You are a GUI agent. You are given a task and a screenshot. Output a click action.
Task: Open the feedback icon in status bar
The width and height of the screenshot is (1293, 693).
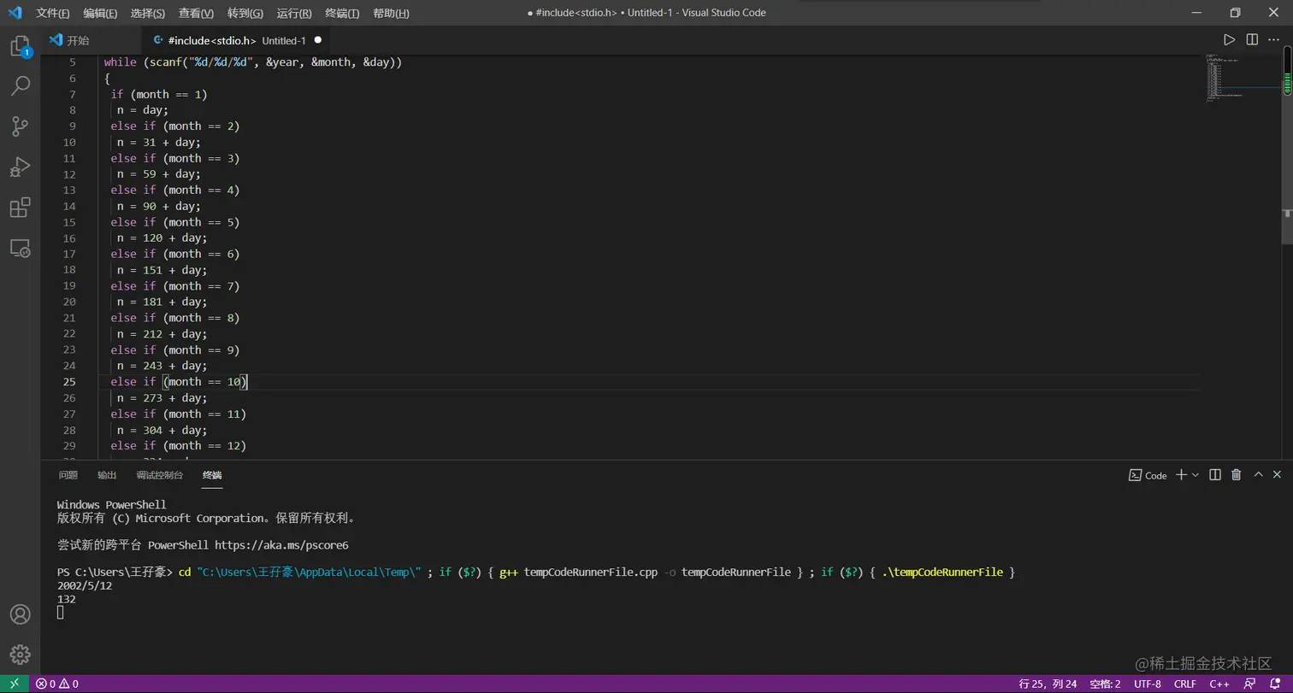[1251, 684]
